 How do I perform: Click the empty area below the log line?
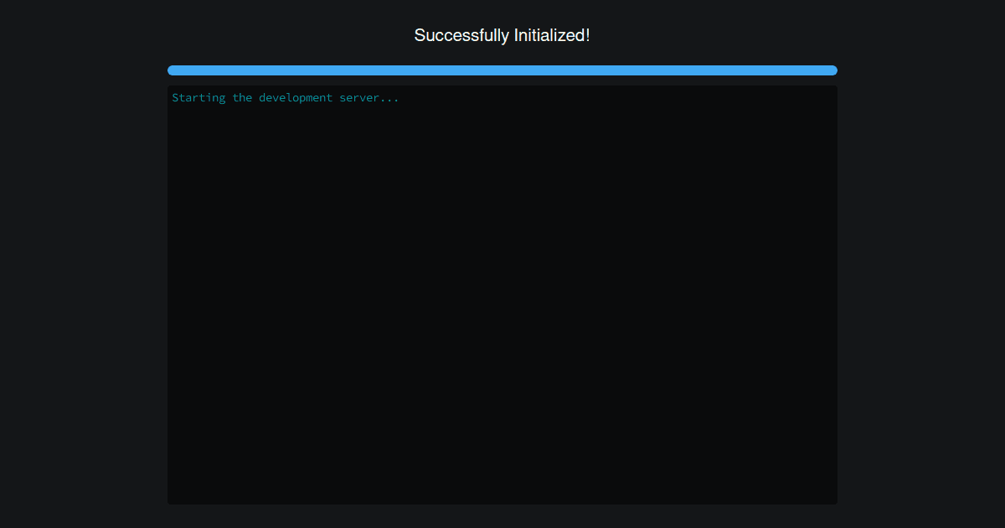tap(502, 251)
